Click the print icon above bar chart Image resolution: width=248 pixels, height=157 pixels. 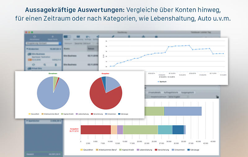click(217, 97)
